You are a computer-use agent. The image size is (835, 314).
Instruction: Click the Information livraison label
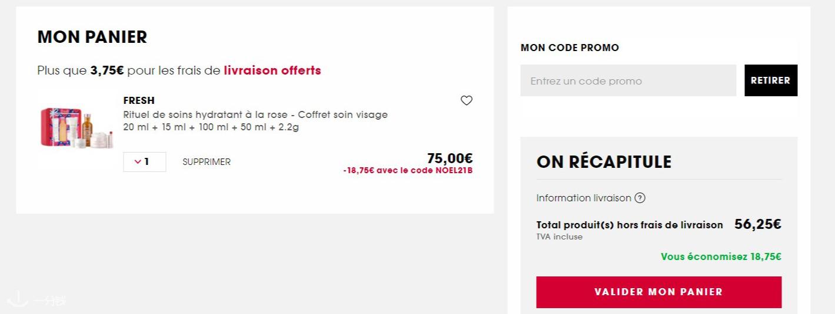(583, 198)
